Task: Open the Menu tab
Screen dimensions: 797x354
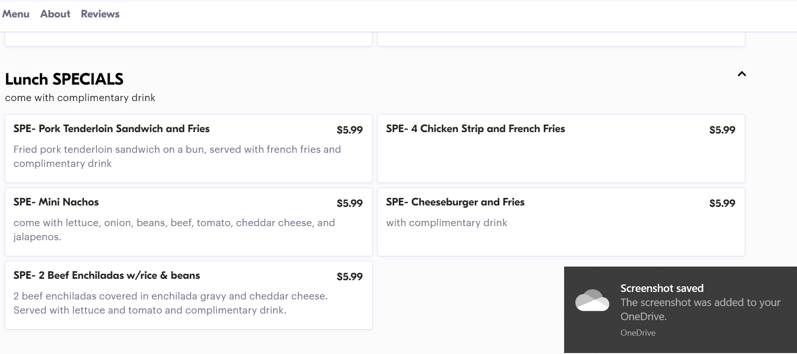Action: point(16,14)
